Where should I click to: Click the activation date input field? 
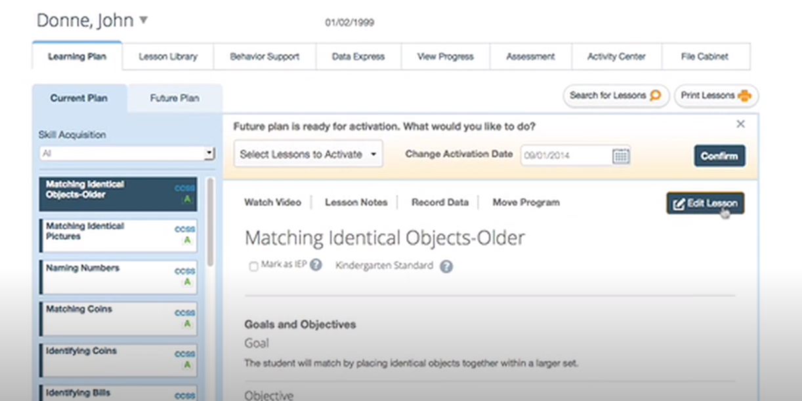(x=566, y=155)
